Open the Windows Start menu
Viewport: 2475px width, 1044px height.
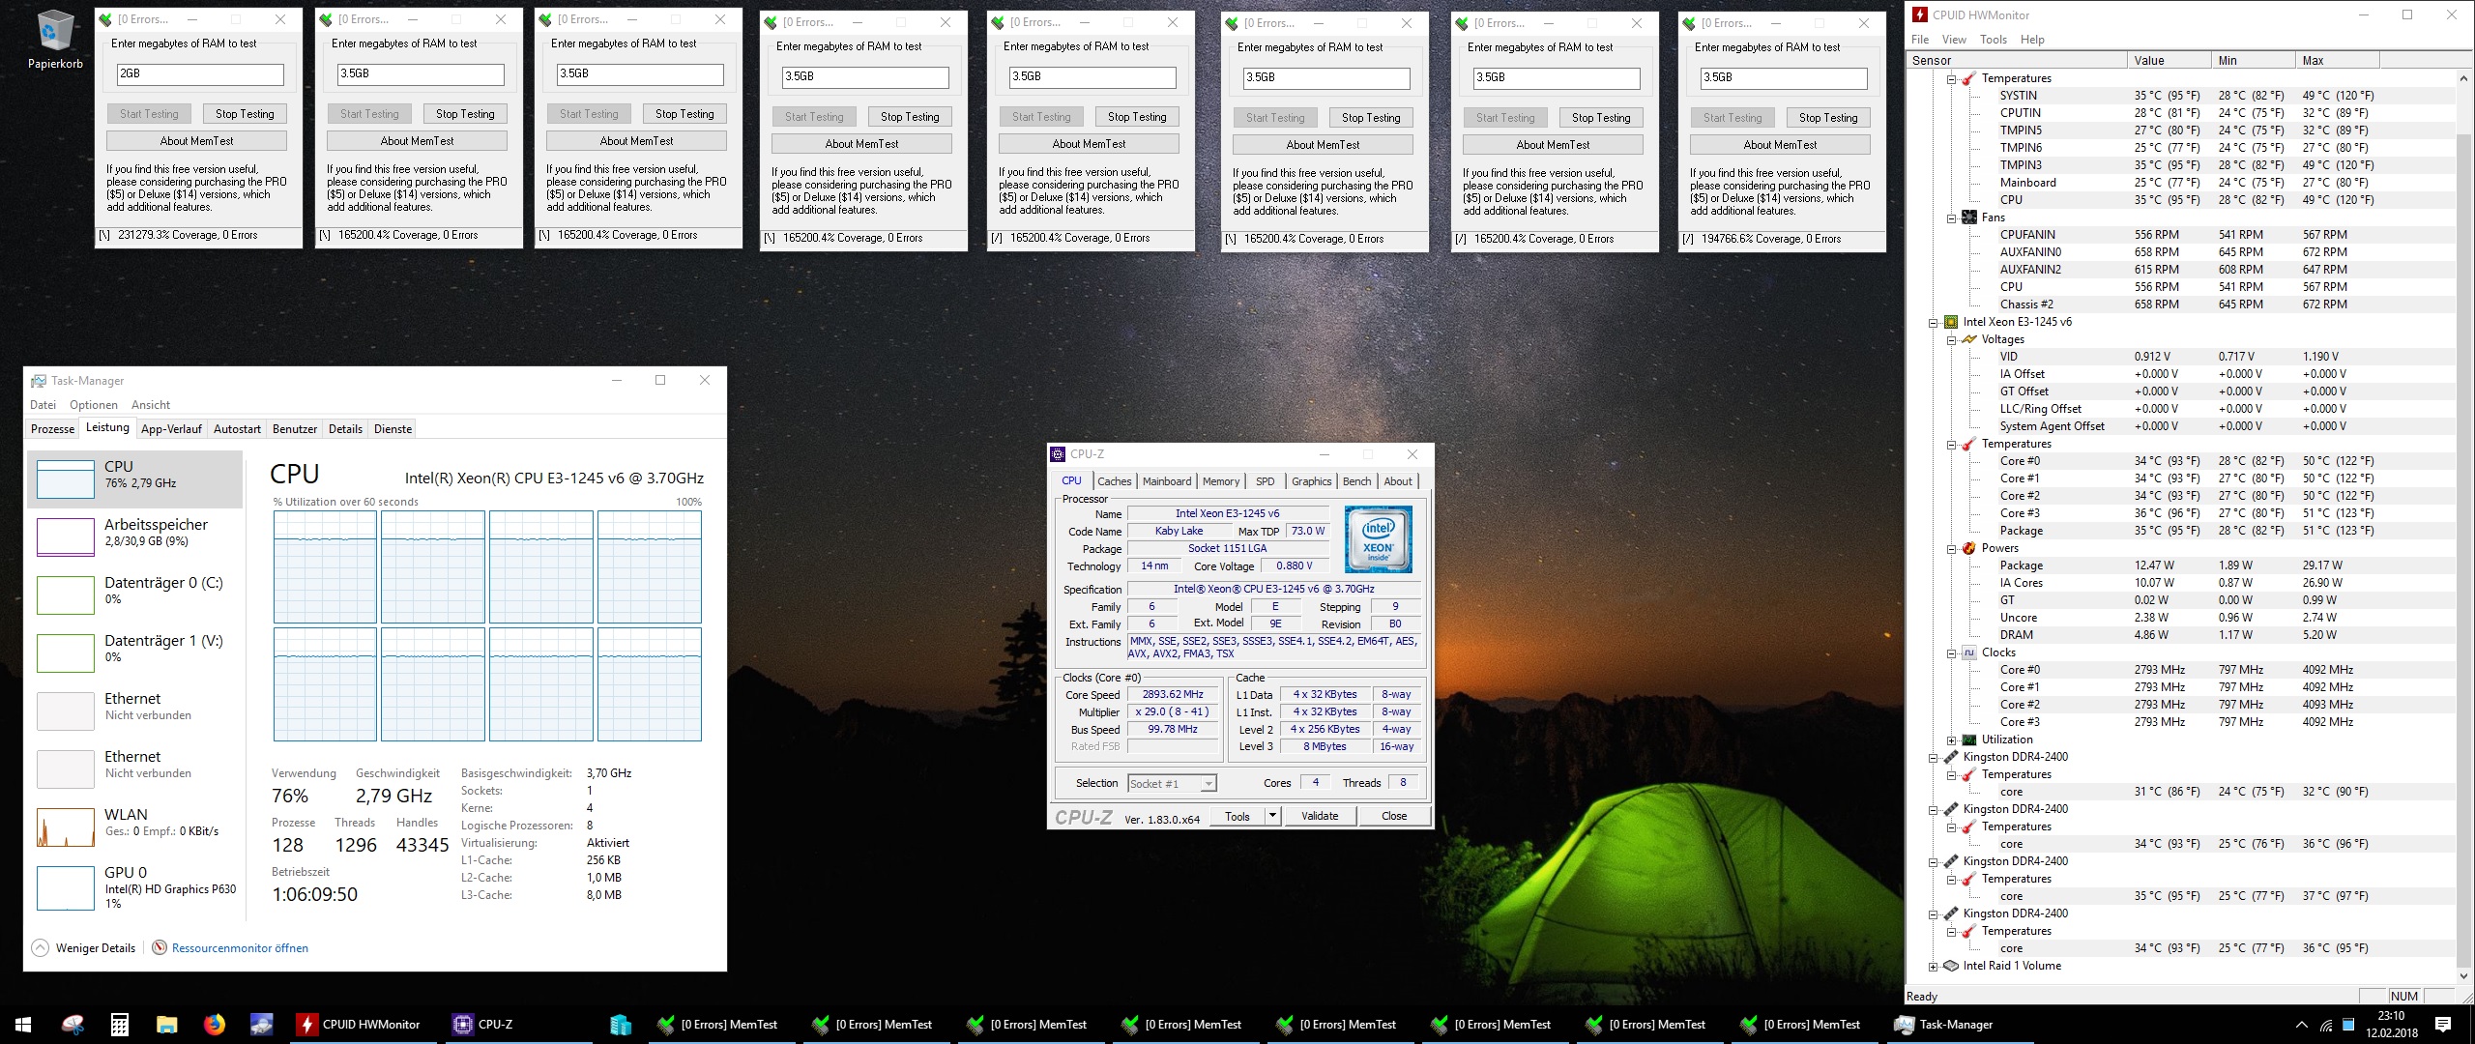23,1024
